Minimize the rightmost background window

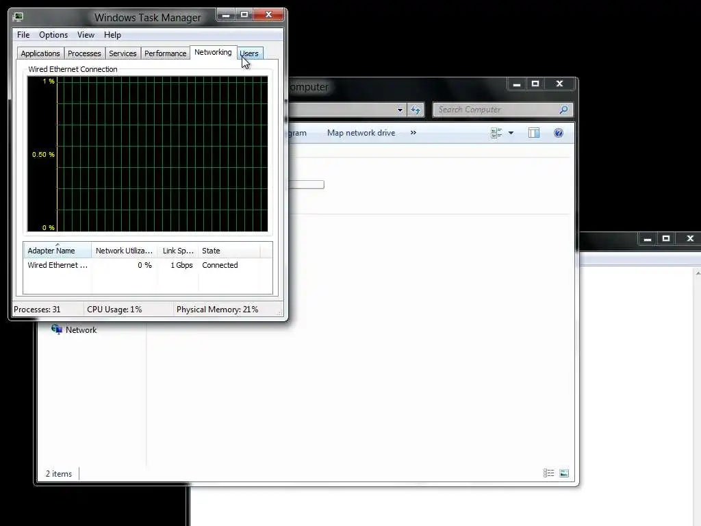(x=648, y=239)
